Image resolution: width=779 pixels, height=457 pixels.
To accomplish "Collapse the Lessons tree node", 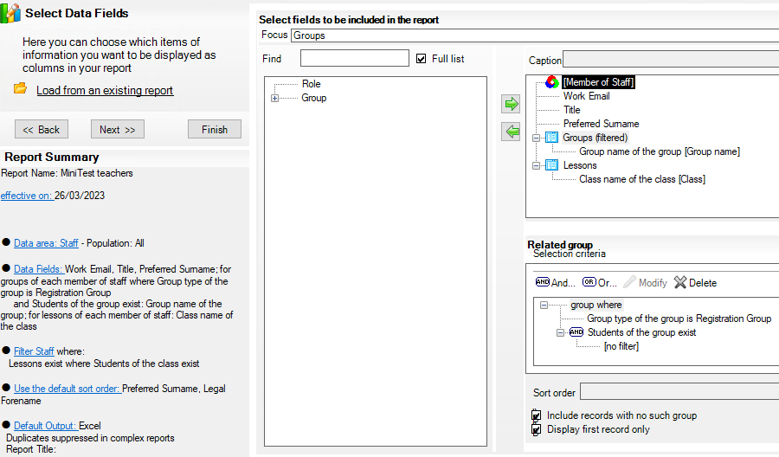I will click(536, 165).
